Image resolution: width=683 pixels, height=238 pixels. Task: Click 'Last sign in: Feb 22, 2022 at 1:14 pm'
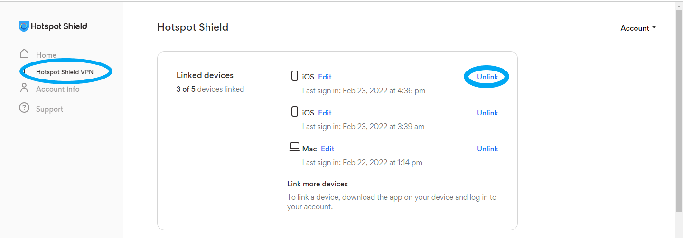[x=362, y=163]
